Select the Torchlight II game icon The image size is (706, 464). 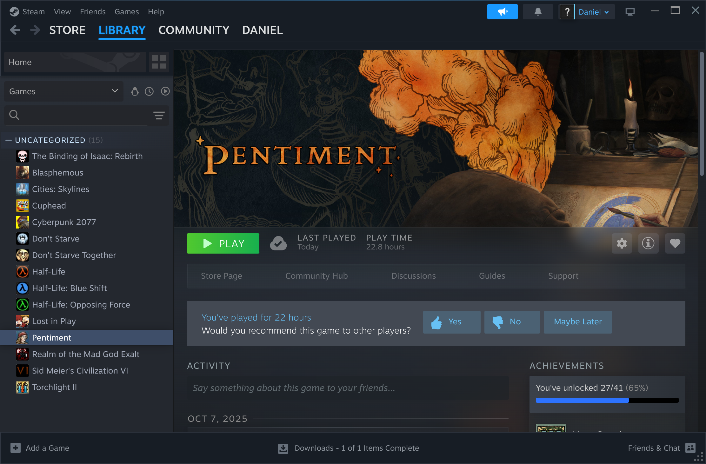[x=23, y=387]
